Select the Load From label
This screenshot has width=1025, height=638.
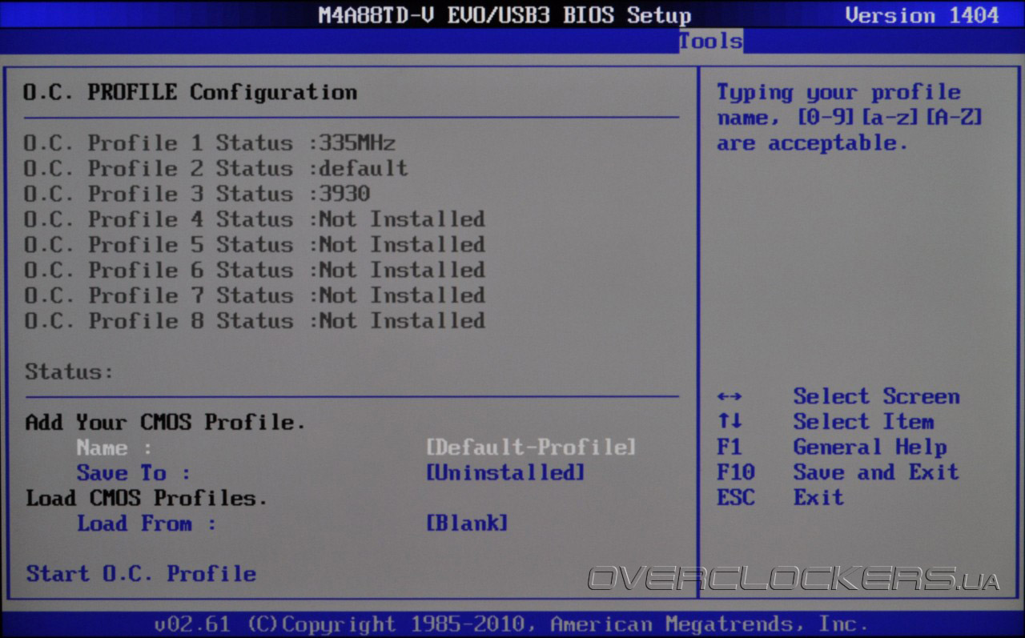[x=147, y=524]
